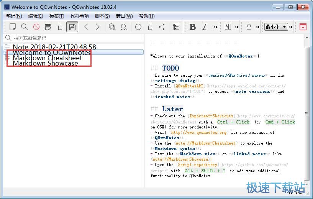Click the edit note pencil icon
The width and height of the screenshot is (313, 199).
click(48, 27)
